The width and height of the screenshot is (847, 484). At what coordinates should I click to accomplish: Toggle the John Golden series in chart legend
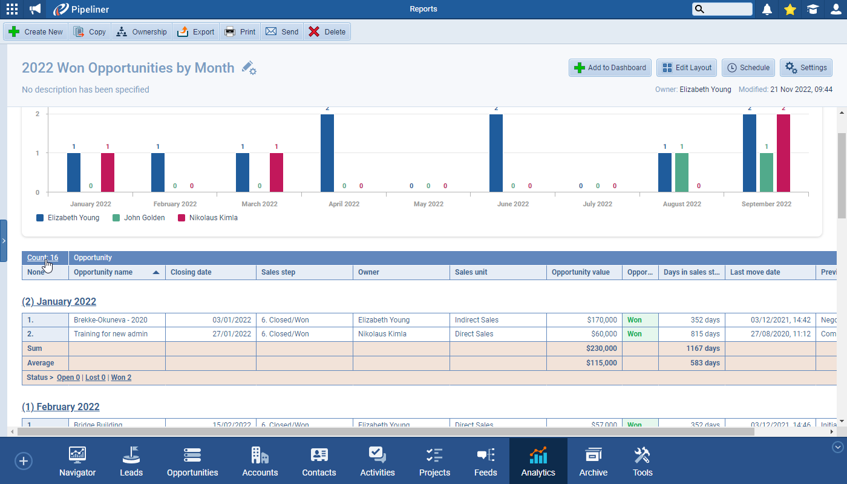pos(139,217)
